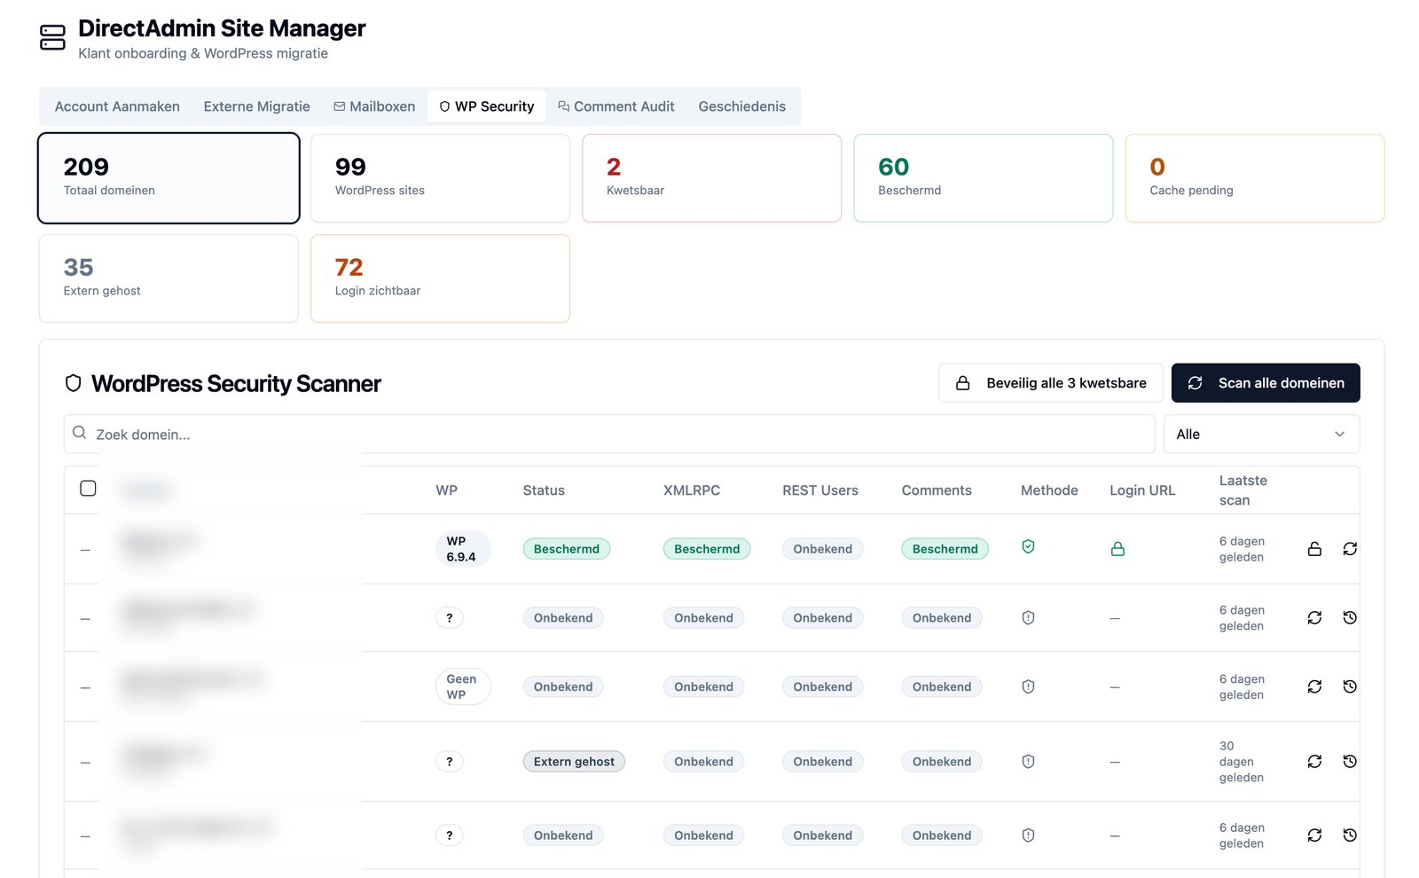Viewport: 1419px width, 878px height.
Task: Click the refresh icon in the Geen WP row
Action: click(1314, 686)
